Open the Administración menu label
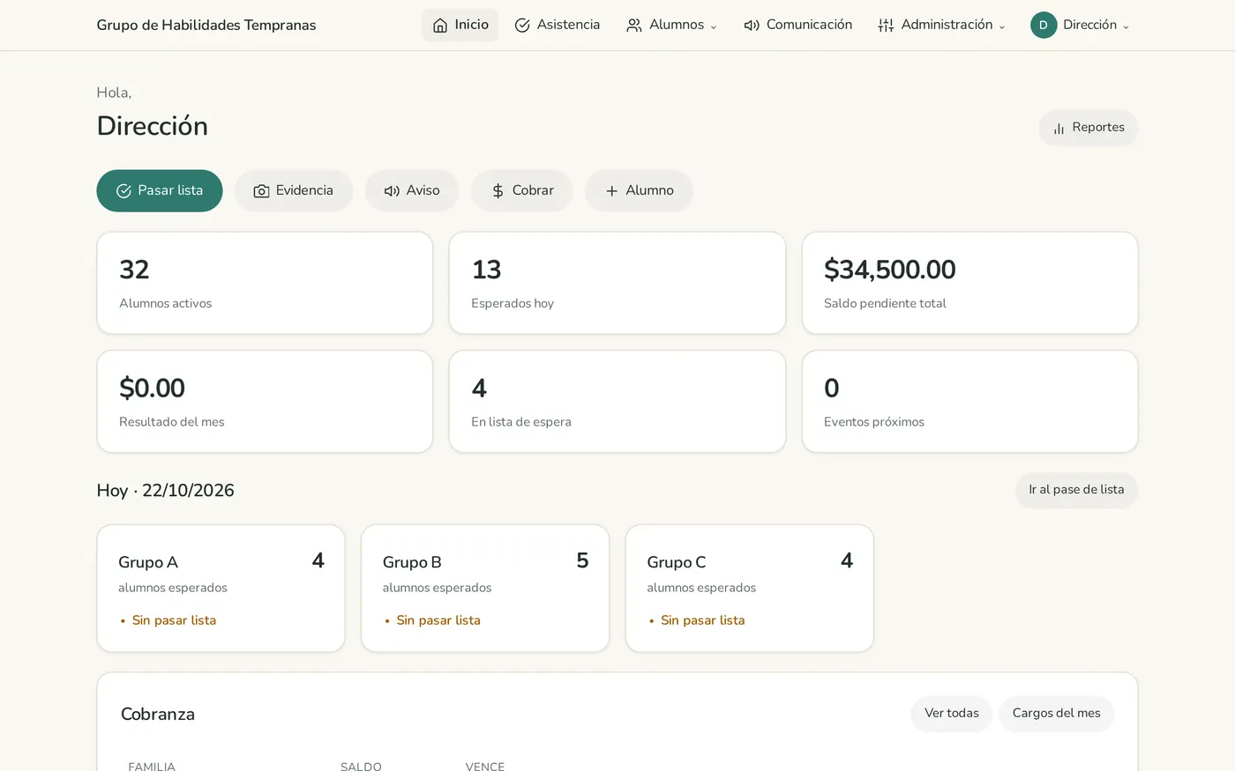The width and height of the screenshot is (1235, 771). pos(947,25)
